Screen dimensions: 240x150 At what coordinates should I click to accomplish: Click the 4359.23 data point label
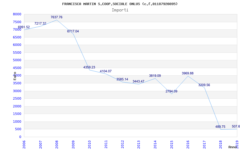[89, 67]
